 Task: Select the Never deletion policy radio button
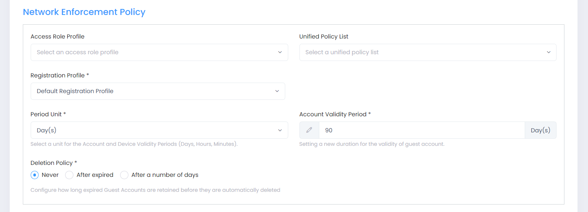coord(35,175)
